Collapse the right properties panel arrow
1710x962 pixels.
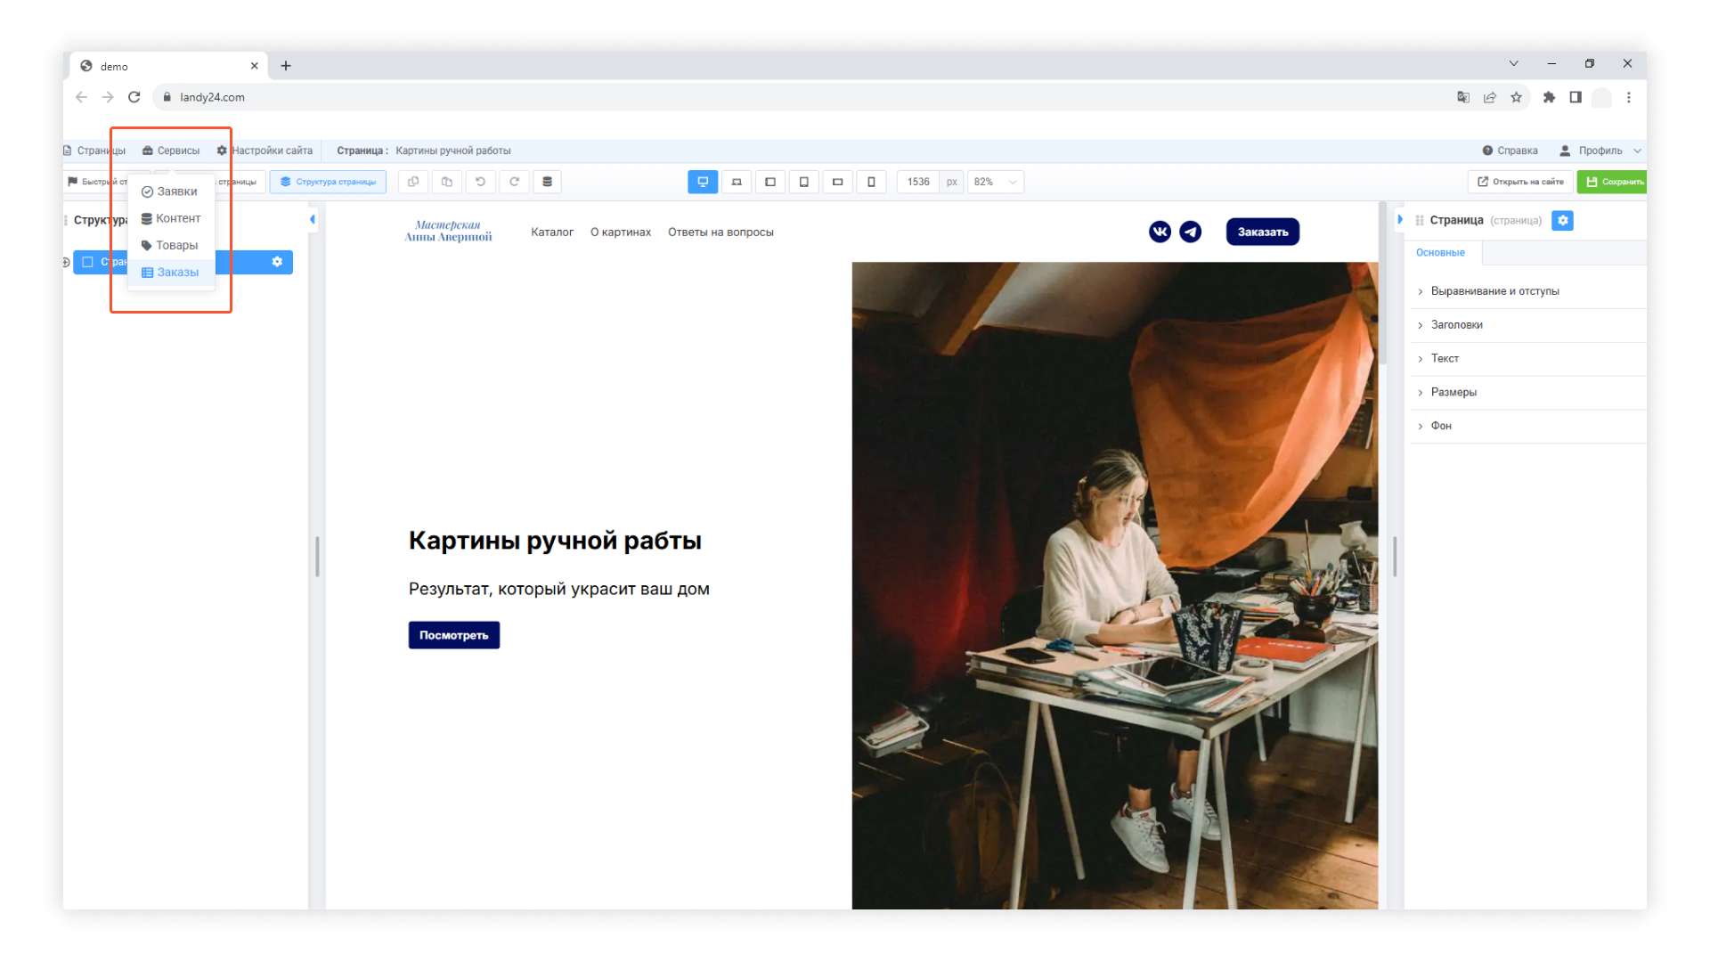pos(1400,219)
